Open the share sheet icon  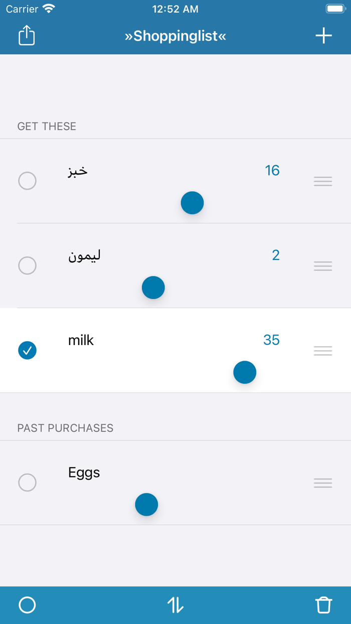[x=26, y=36]
